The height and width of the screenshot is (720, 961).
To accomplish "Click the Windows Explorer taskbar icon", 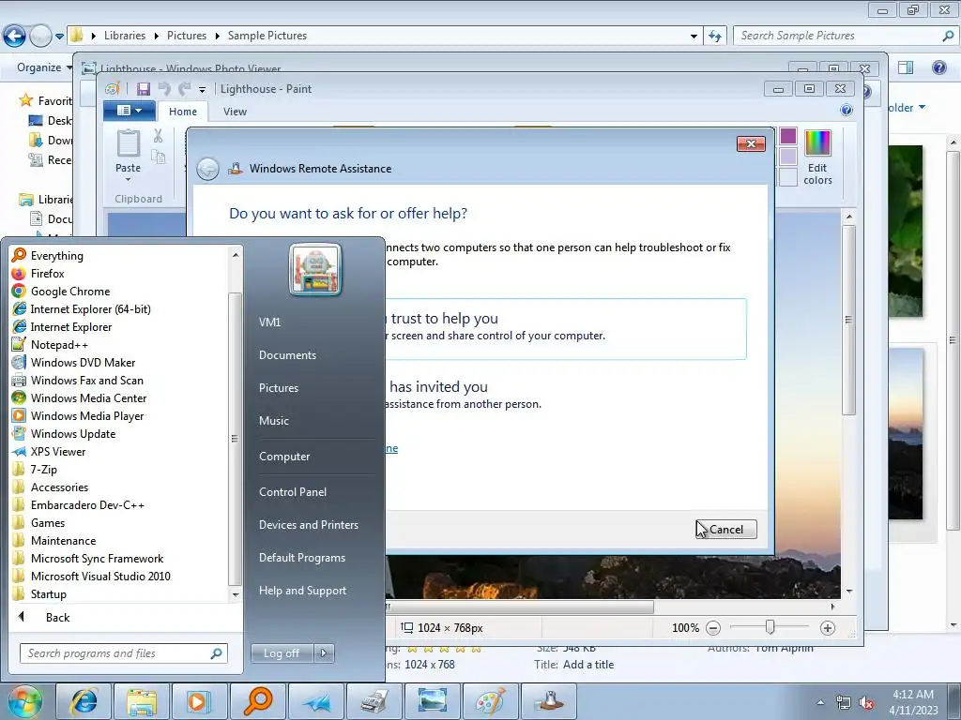I will coord(142,701).
